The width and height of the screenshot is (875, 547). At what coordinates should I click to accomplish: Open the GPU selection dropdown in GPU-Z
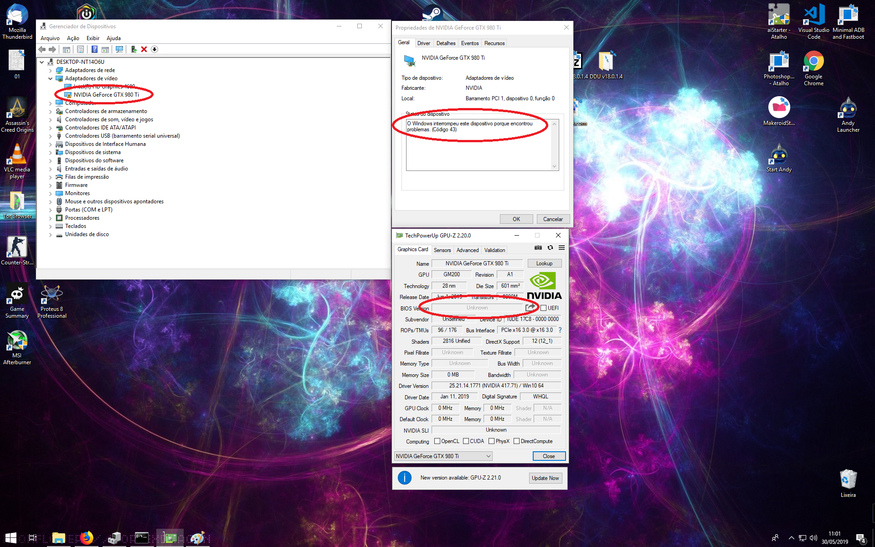click(443, 456)
